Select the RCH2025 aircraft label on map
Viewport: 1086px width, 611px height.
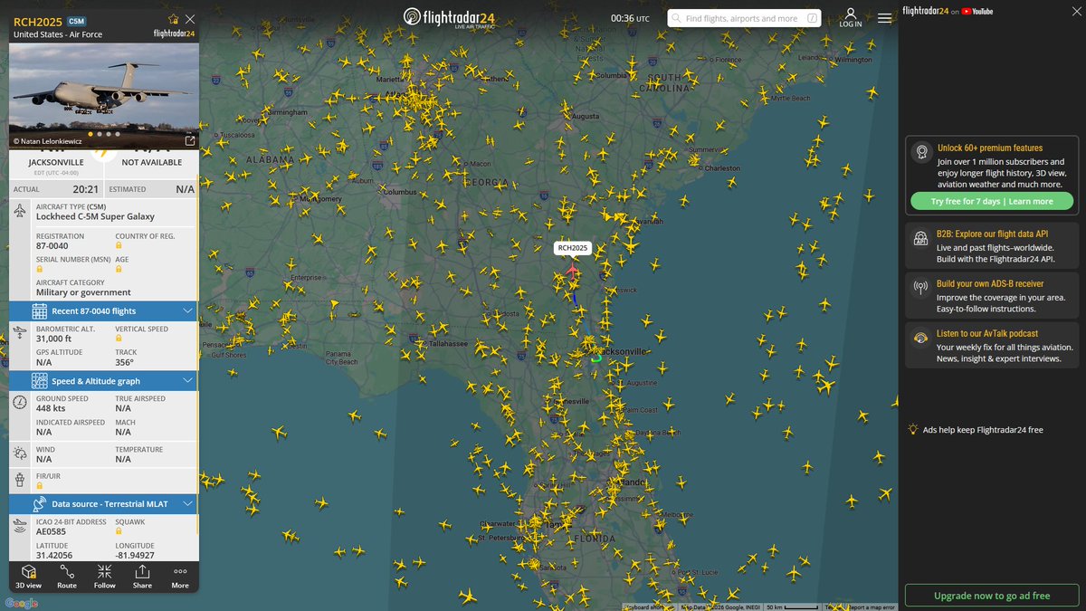[572, 248]
